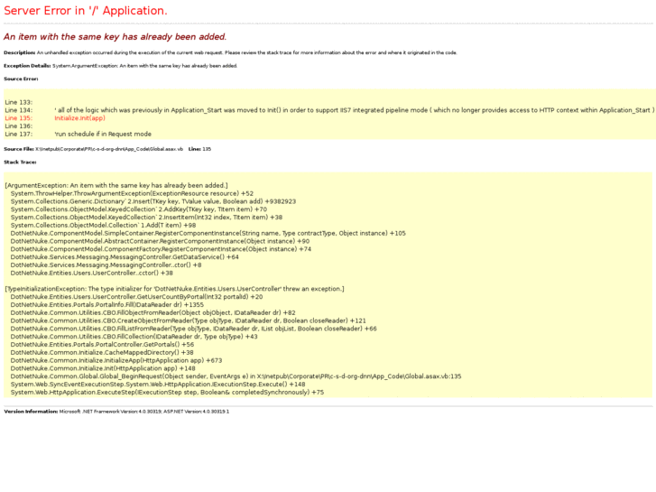Click the 'Initialize.Init(HttpApplication app)' +148 stack line
The image size is (656, 492).
click(103, 368)
